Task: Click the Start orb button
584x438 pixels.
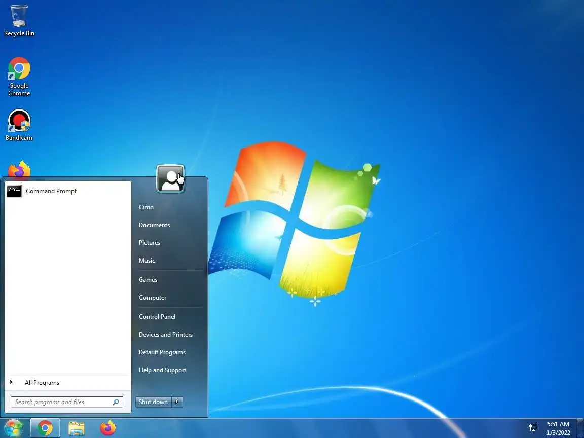Action: tap(14, 428)
